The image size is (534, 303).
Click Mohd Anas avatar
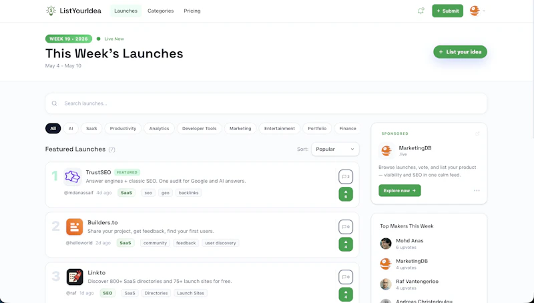(x=386, y=244)
